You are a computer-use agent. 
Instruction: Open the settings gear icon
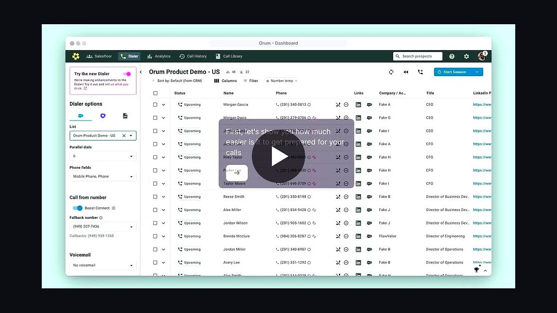466,56
